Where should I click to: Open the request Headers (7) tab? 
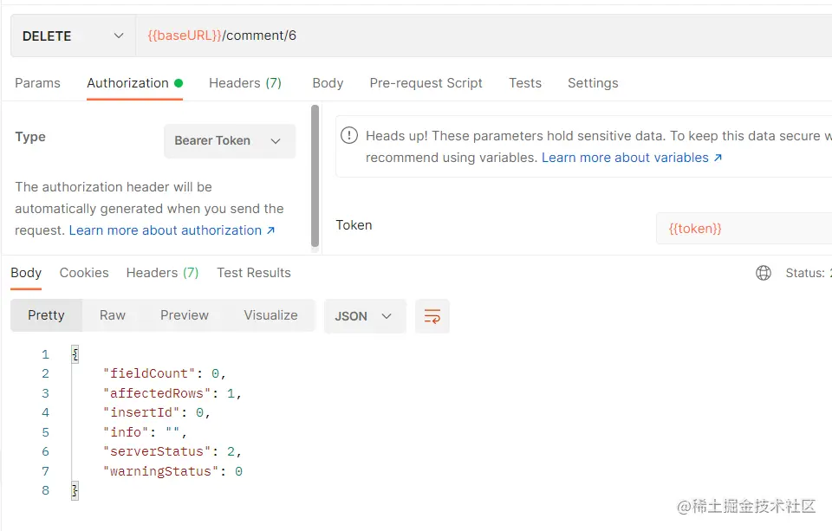[244, 83]
